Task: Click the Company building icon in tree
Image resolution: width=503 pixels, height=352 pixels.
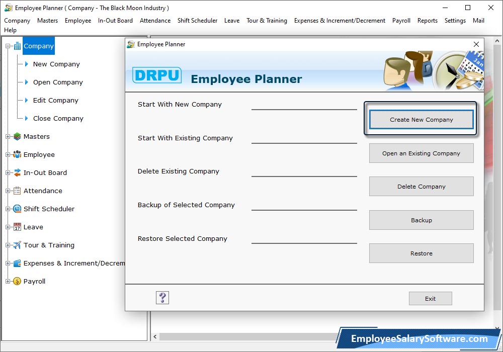Action: click(x=17, y=46)
